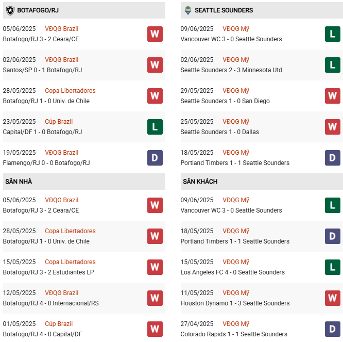Click W badge for Santos/SP vs Botafogo match

click(x=155, y=65)
